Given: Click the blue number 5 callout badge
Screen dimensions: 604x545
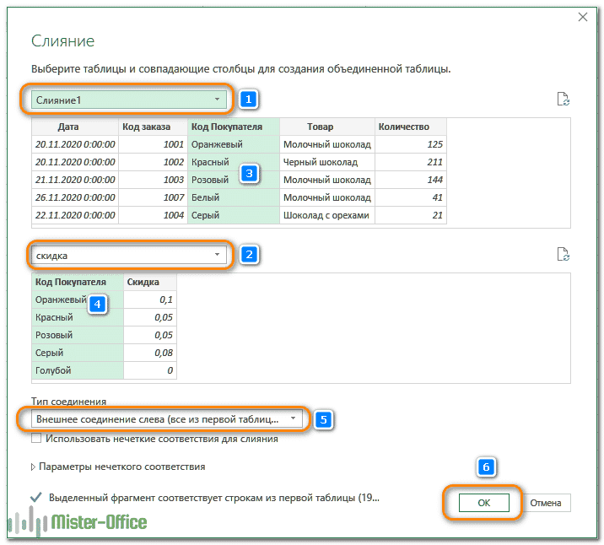Looking at the screenshot, I should [321, 418].
